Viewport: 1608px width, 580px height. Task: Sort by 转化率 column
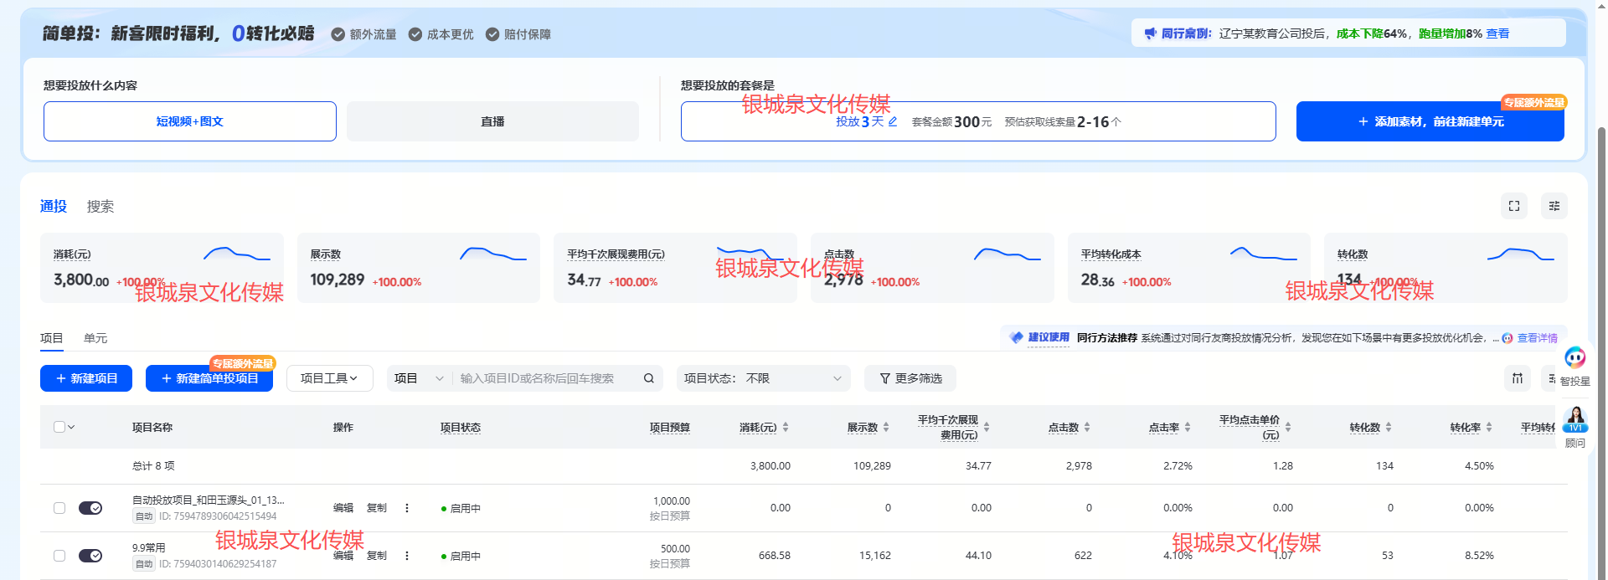(x=1489, y=427)
